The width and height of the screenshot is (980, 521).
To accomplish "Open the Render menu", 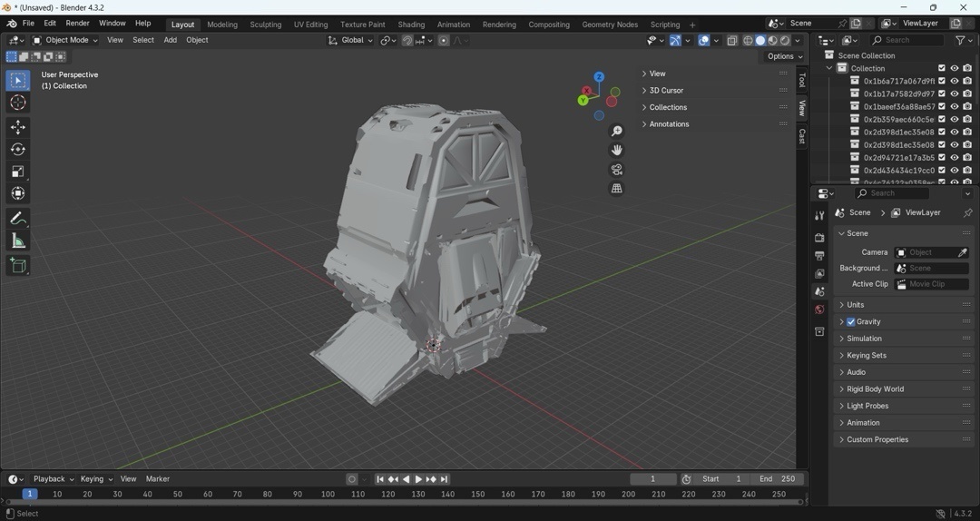I will click(77, 24).
